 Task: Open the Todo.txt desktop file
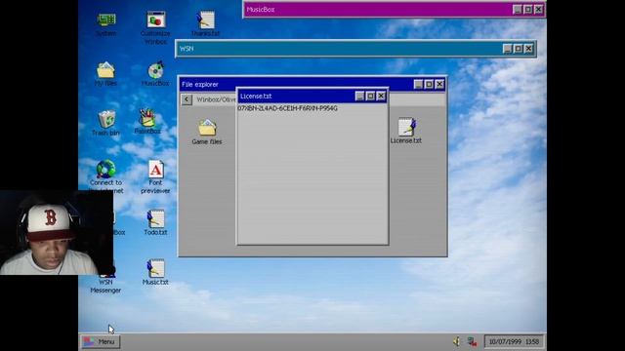(155, 223)
